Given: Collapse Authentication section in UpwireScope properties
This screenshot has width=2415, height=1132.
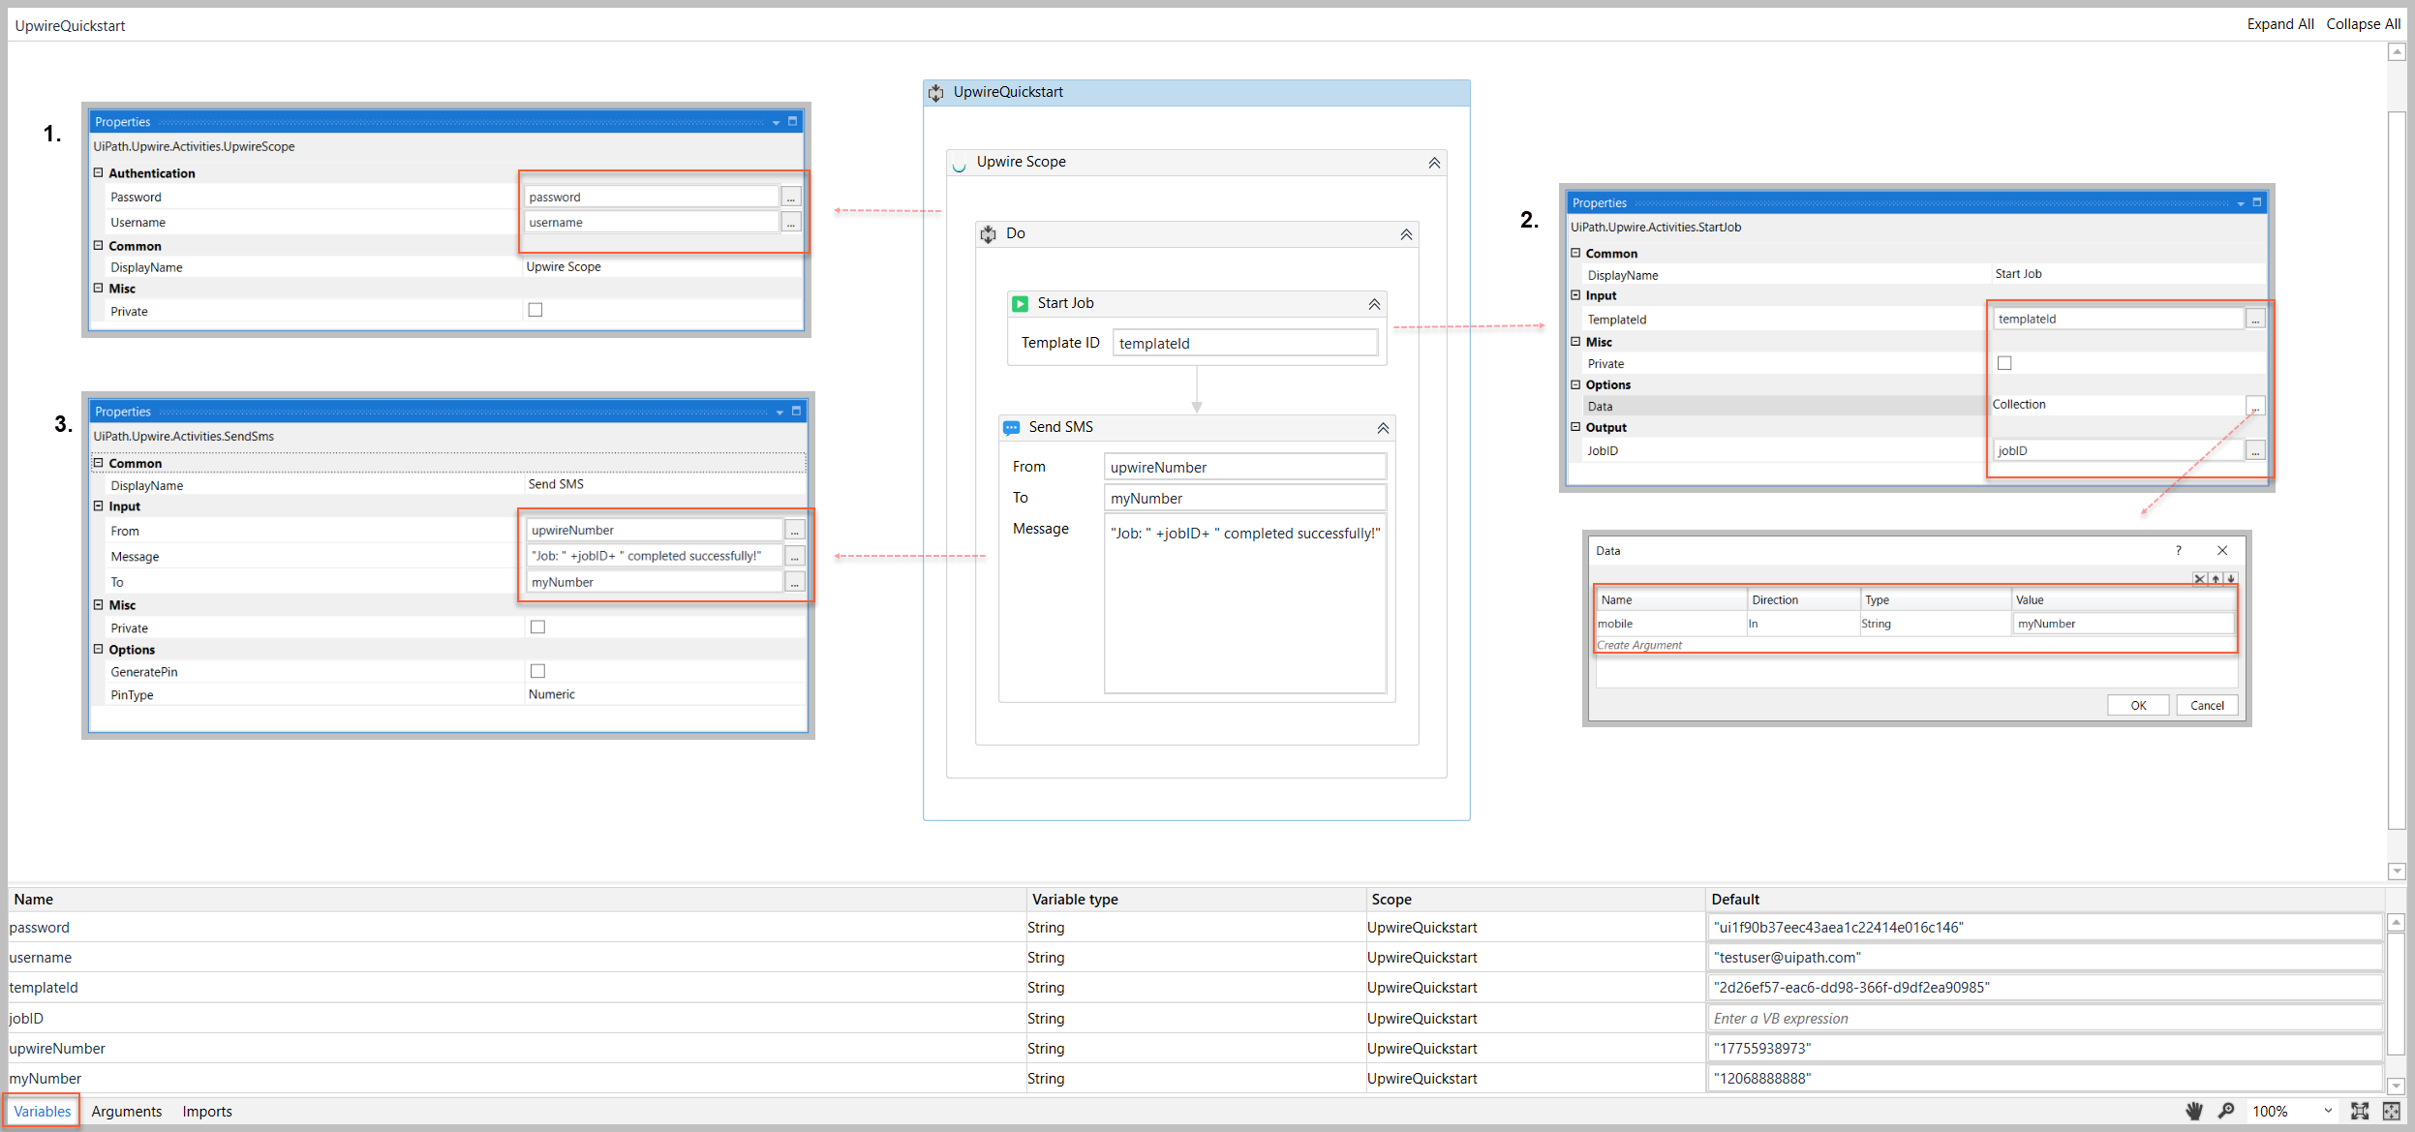Looking at the screenshot, I should point(98,172).
